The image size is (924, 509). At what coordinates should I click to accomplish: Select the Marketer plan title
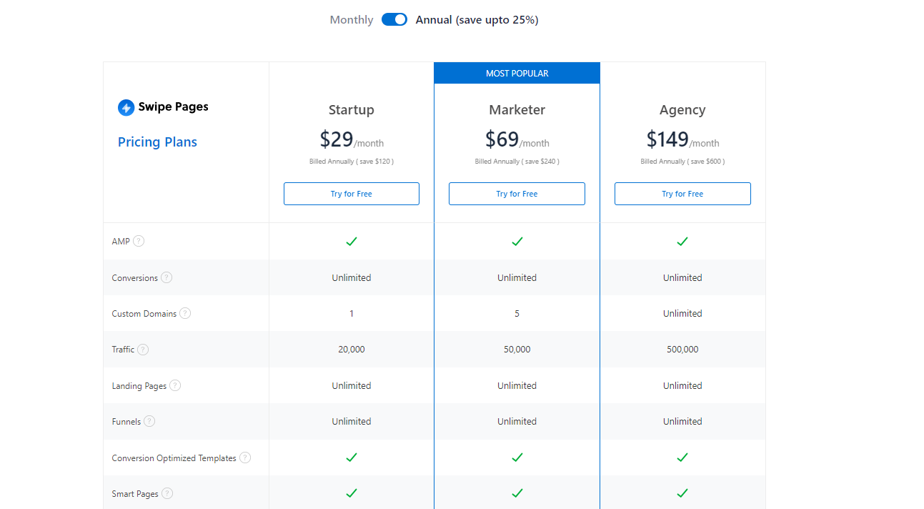pyautogui.click(x=517, y=110)
